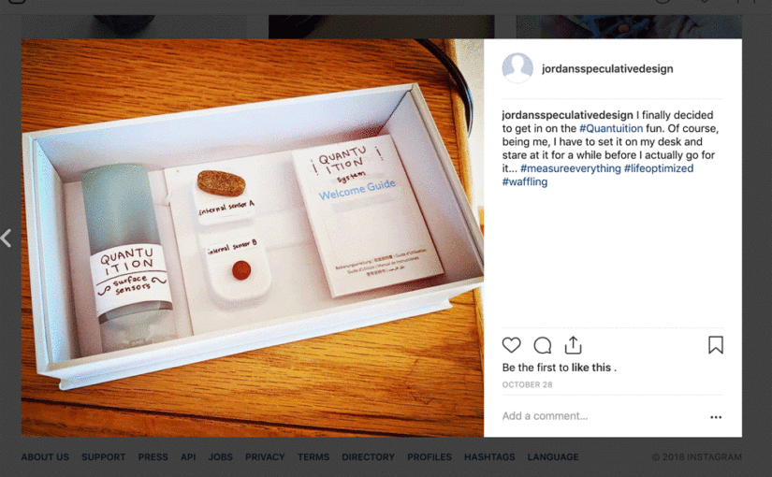Open the ABOUT US footer link
The height and width of the screenshot is (477, 772).
point(45,456)
